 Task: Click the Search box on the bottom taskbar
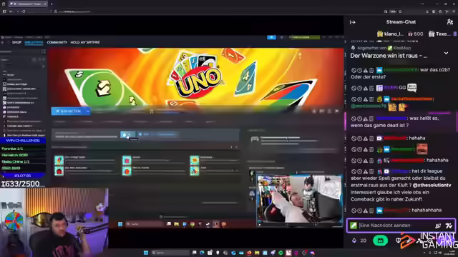pos(170,253)
